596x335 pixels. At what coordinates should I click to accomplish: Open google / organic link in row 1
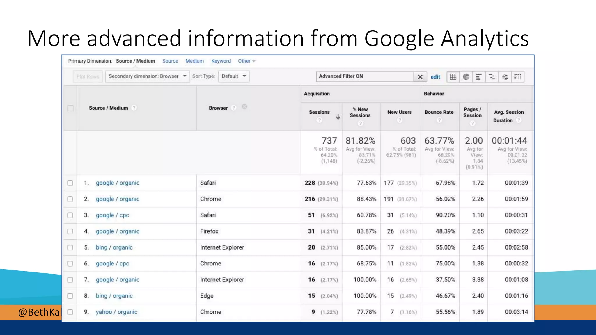tap(118, 183)
